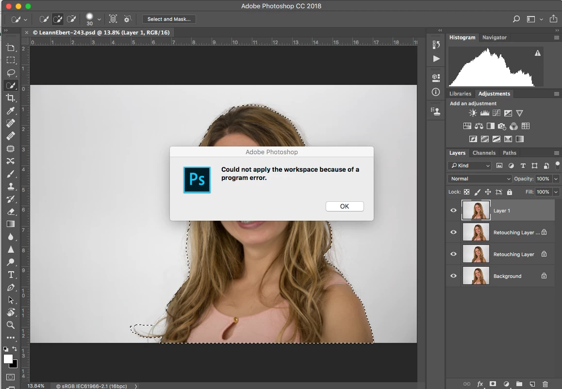Select the Horizontal Type tool

click(10, 275)
